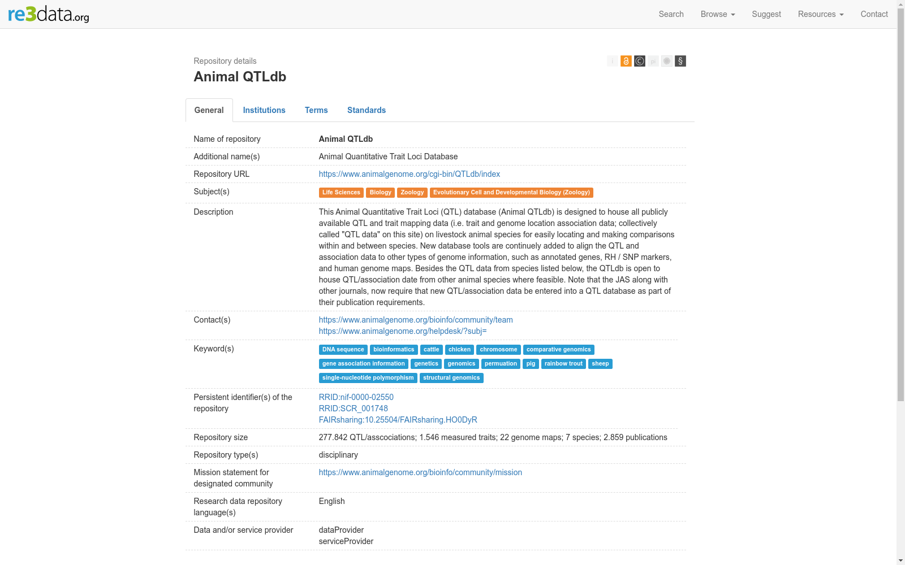The height and width of the screenshot is (565, 905).
Task: Click the 'genetics' keyword tag
Action: tap(426, 364)
